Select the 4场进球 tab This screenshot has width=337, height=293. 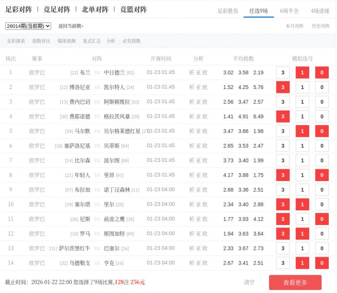[x=320, y=11]
